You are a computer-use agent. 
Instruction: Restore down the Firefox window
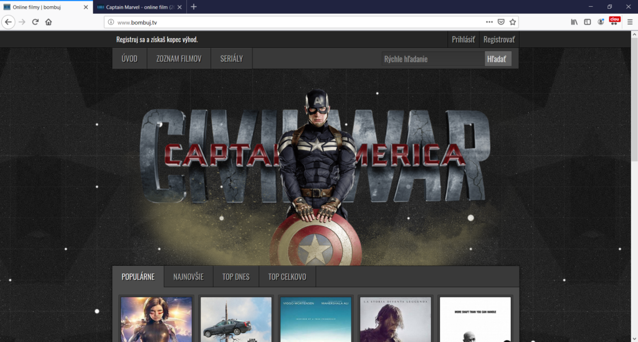click(x=609, y=7)
